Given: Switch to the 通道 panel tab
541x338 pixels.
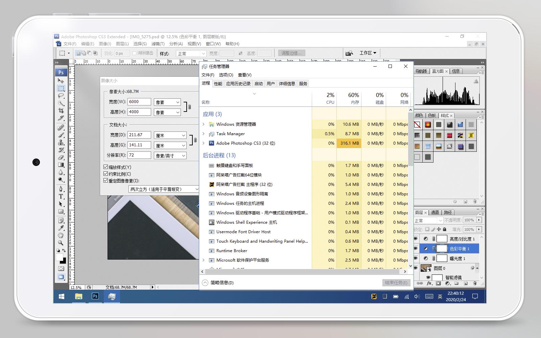Looking at the screenshot, I should [435, 212].
